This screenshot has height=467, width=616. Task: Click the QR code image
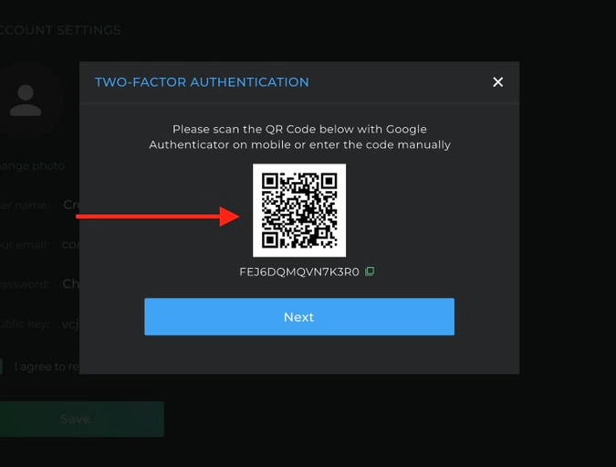[x=299, y=210]
